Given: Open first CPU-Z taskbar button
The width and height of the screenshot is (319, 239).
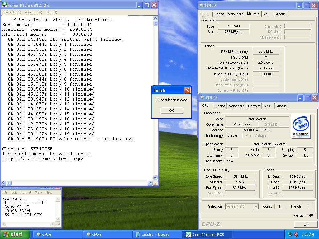Looking at the screenshot, I should [58, 234].
